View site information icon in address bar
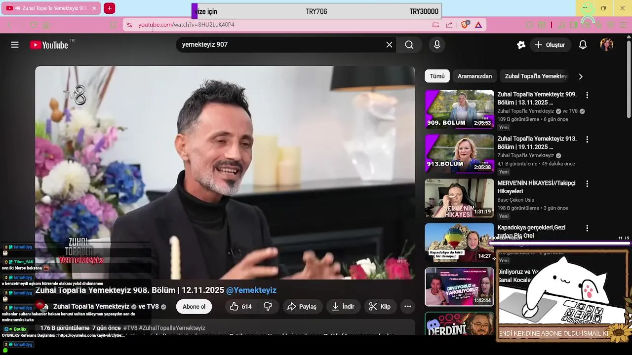Viewport: 632px width, 355px height. point(129,25)
